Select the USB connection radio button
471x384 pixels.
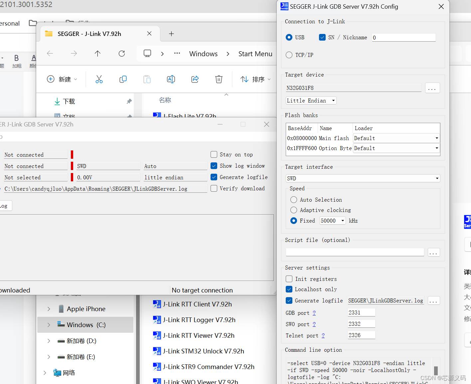click(x=289, y=37)
